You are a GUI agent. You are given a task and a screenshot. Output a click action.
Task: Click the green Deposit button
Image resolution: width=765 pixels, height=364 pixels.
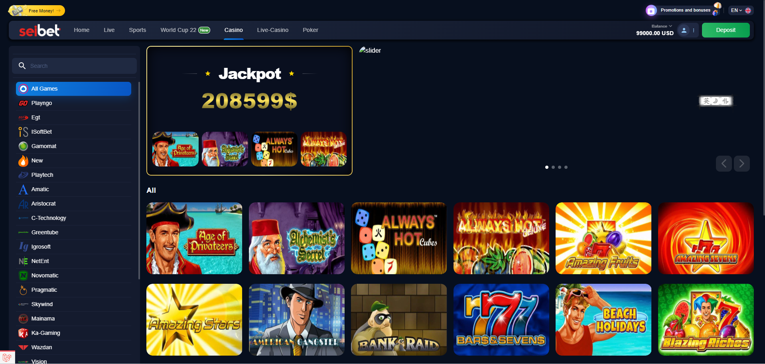point(726,30)
